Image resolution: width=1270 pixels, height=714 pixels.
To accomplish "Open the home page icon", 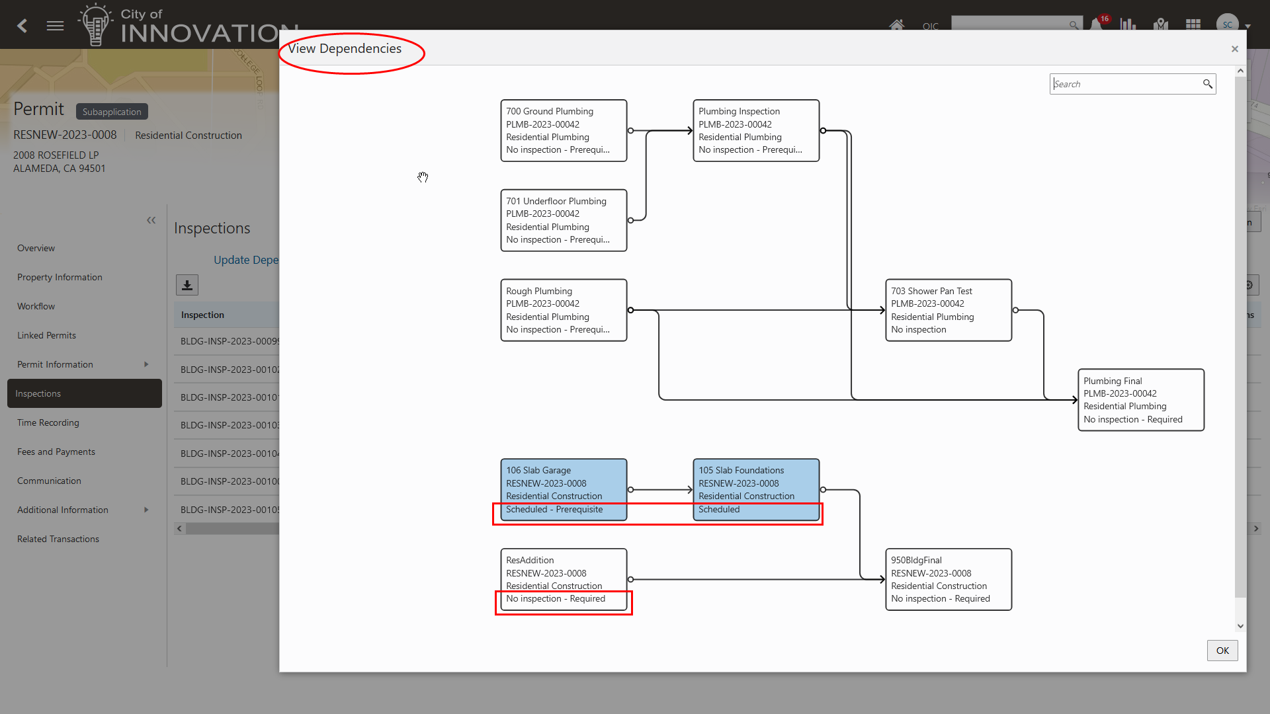I will click(x=896, y=25).
